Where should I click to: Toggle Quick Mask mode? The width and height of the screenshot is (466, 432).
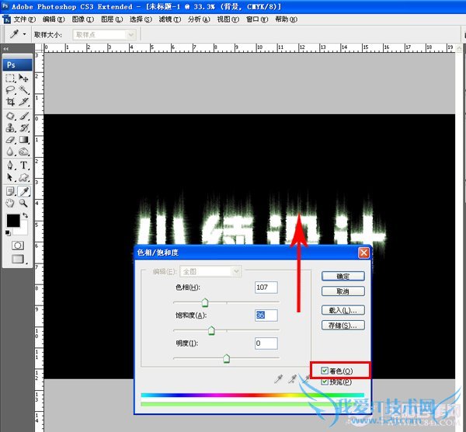tap(18, 246)
